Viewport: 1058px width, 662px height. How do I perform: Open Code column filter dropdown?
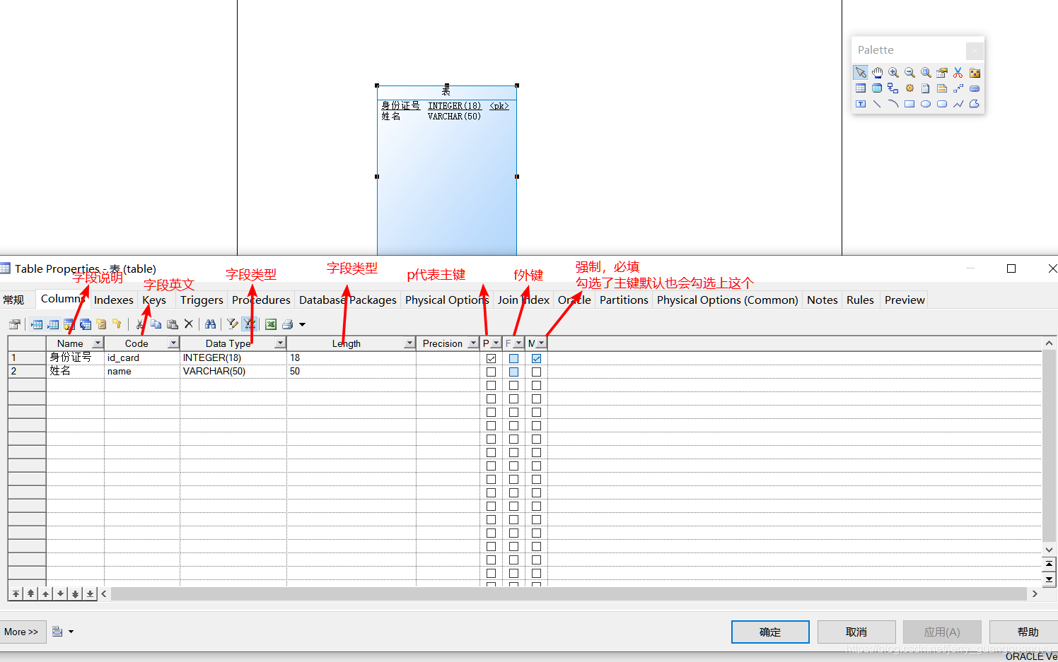click(173, 343)
